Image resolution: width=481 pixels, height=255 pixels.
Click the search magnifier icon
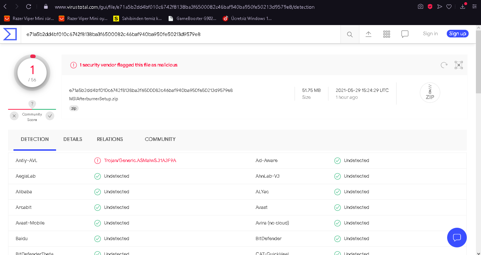pyautogui.click(x=350, y=34)
